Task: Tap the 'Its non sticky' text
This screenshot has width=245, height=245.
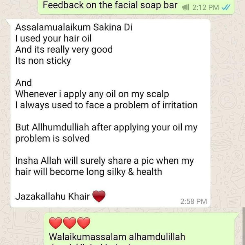Action: (x=43, y=60)
